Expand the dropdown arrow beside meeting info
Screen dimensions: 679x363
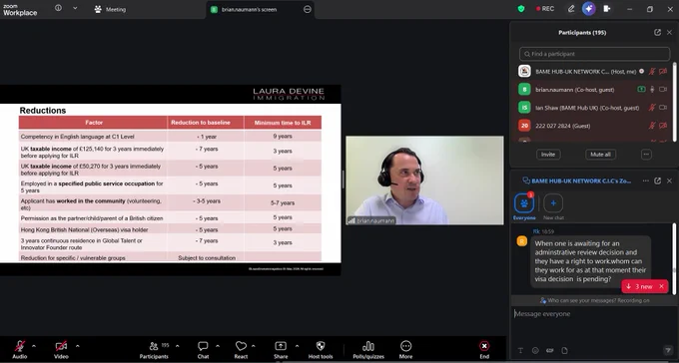click(75, 8)
